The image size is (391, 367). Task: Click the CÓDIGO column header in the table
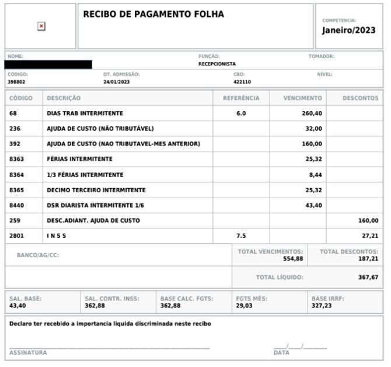pyautogui.click(x=21, y=98)
